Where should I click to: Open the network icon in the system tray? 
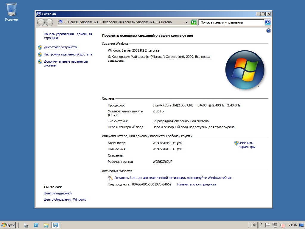275,225
